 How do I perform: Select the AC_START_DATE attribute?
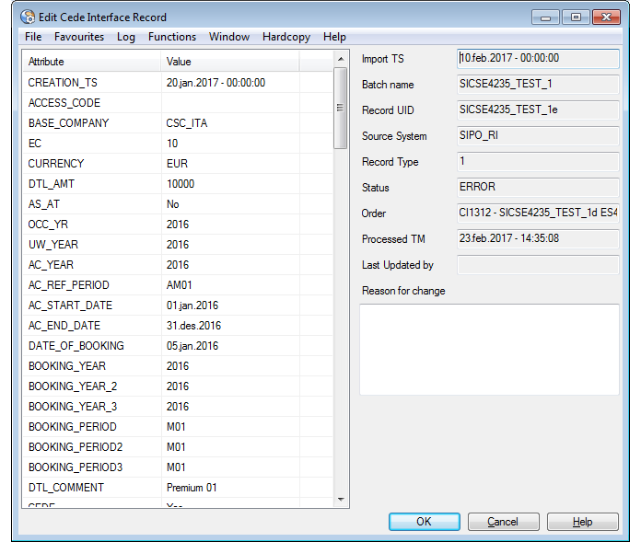(70, 306)
